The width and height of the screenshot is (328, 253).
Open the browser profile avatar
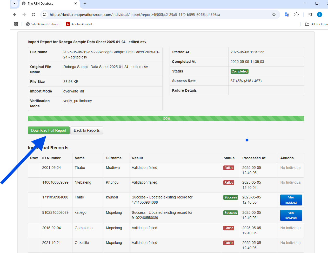[x=319, y=15]
